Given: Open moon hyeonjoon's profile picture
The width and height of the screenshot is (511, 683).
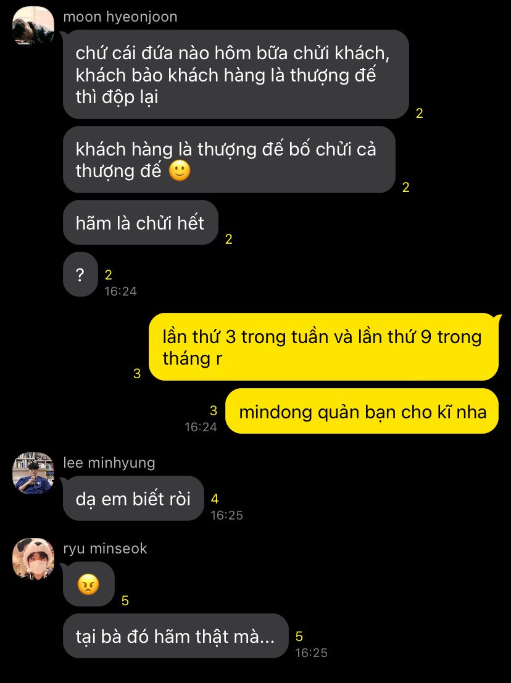Looking at the screenshot, I should (33, 26).
